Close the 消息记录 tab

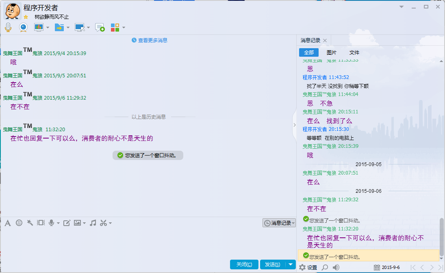325,41
